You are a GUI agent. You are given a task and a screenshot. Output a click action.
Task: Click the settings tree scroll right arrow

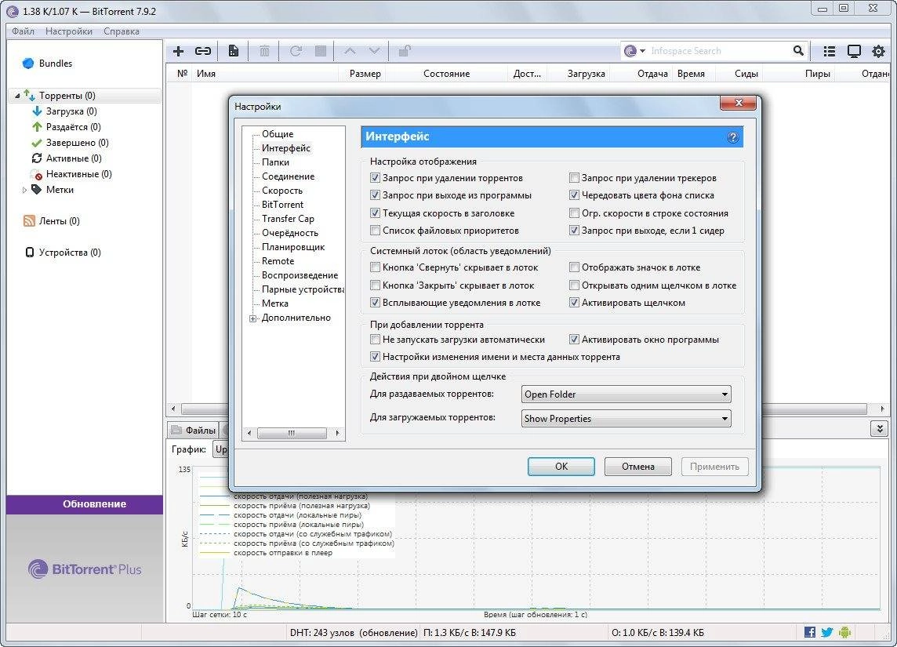click(x=337, y=433)
